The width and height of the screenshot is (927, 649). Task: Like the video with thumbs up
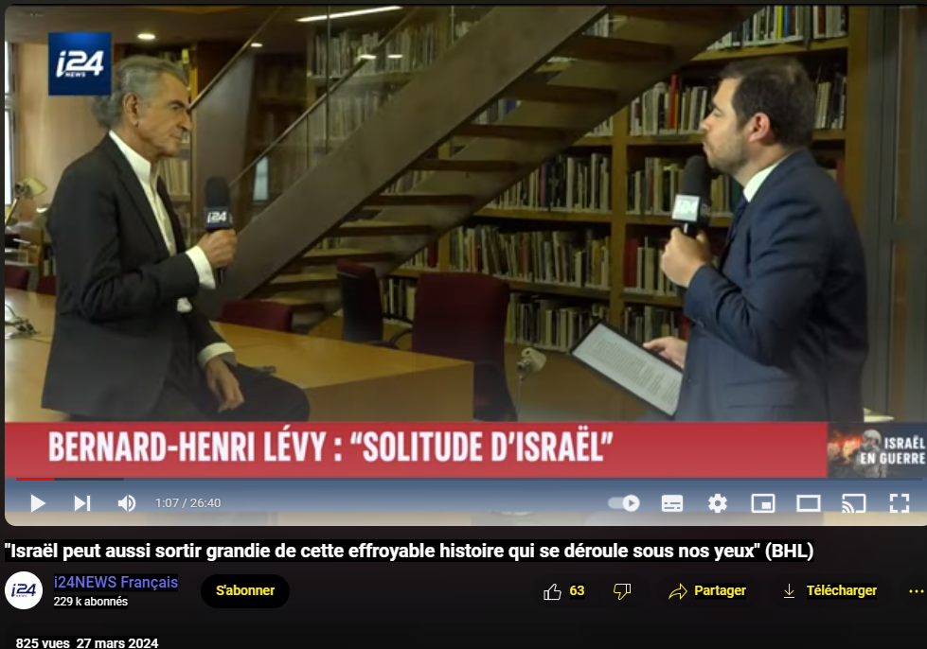563,591
